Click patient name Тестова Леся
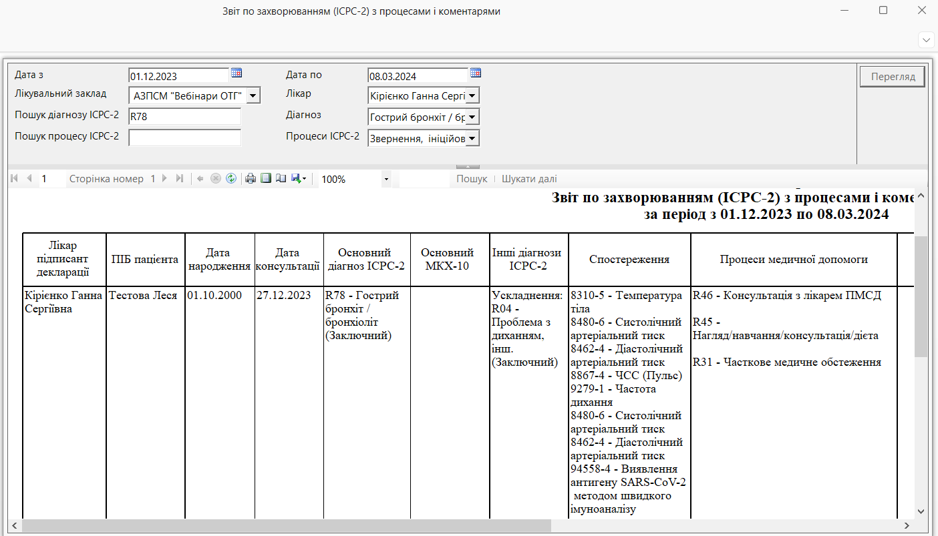This screenshot has width=938, height=536. [143, 295]
